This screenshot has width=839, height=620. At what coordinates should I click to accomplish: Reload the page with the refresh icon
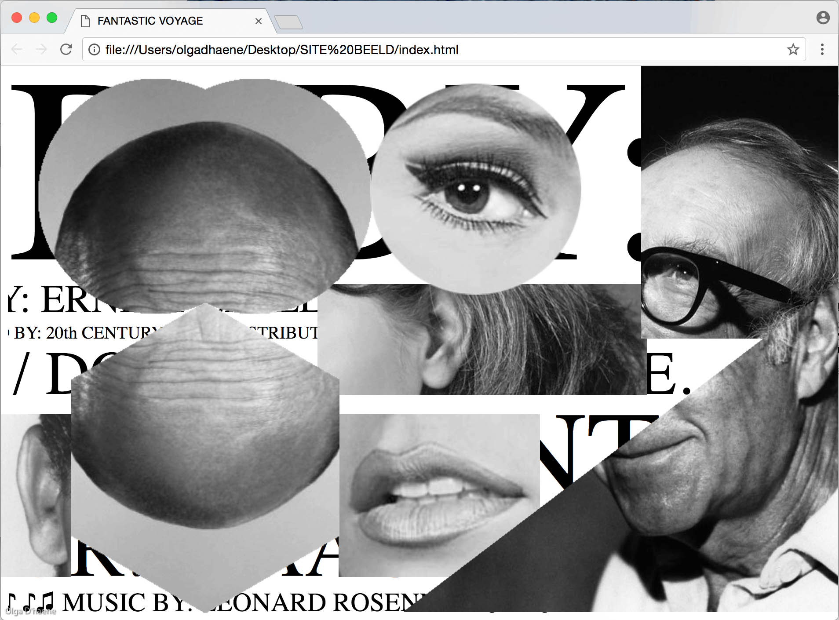(x=66, y=49)
